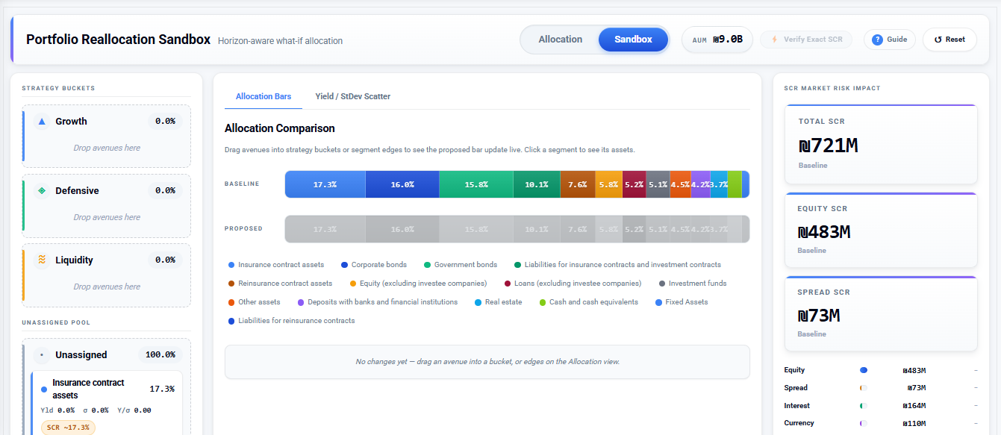Image resolution: width=1001 pixels, height=435 pixels.
Task: Click the Fixed Assets legend entry
Action: tap(682, 302)
